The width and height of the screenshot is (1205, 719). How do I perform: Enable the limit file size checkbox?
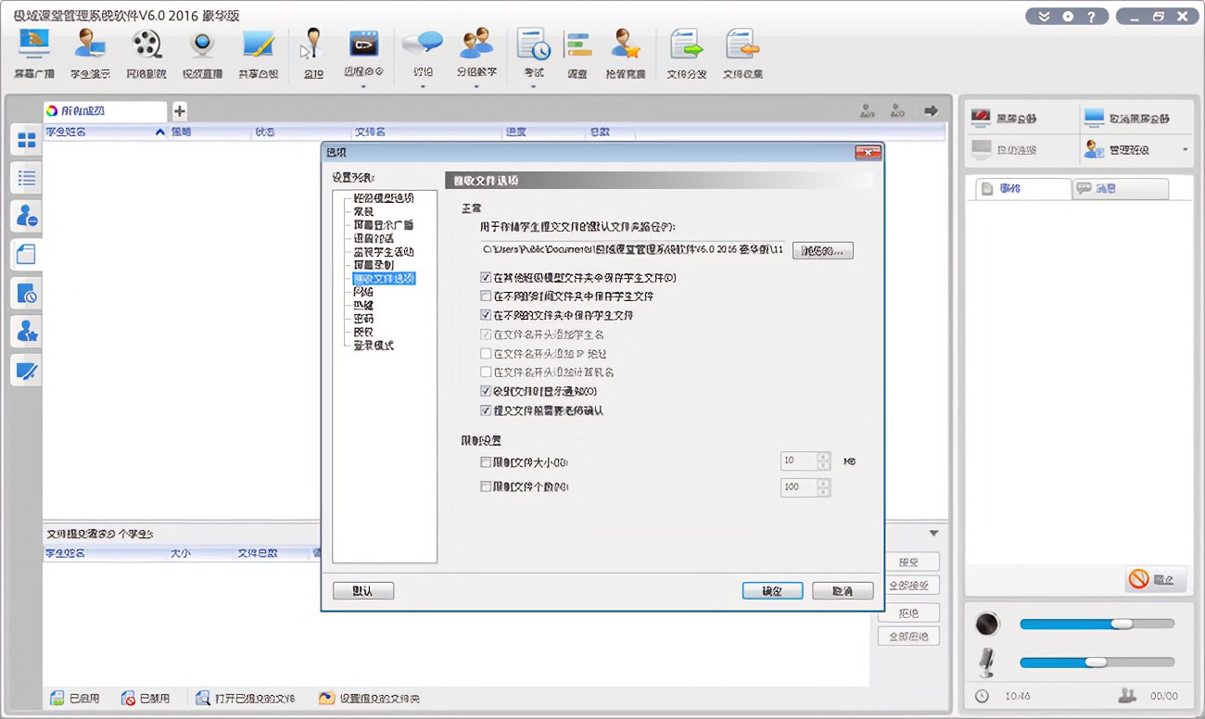pyautogui.click(x=486, y=461)
